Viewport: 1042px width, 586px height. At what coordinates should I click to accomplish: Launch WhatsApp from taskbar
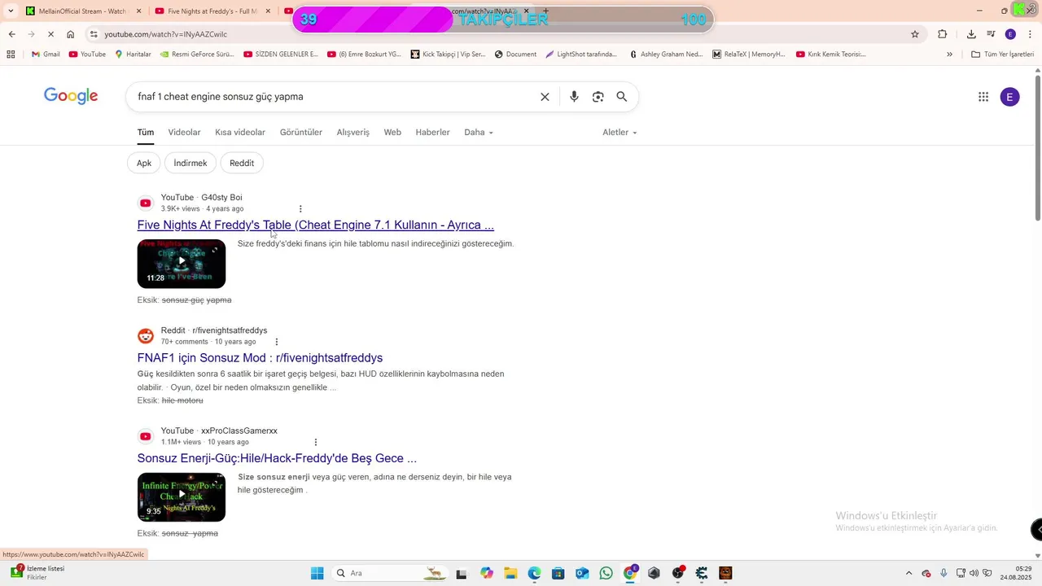[x=606, y=573]
